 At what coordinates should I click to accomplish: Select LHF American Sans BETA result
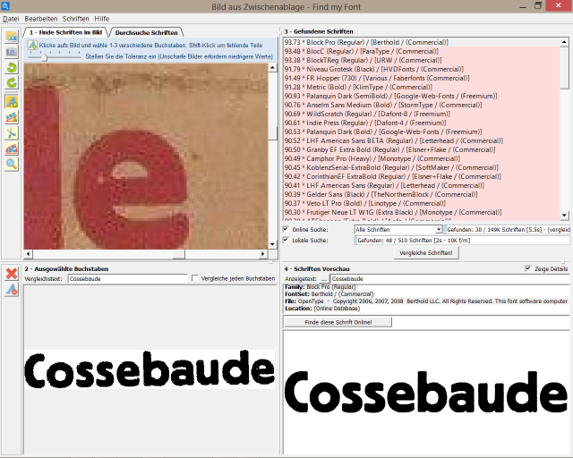click(x=422, y=140)
